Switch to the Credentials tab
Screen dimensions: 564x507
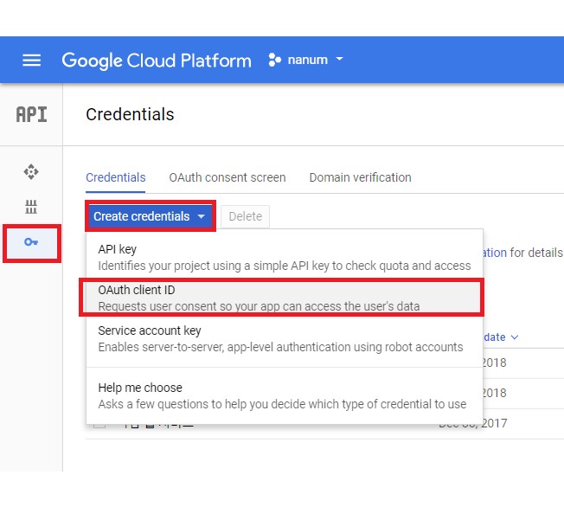pyautogui.click(x=115, y=177)
